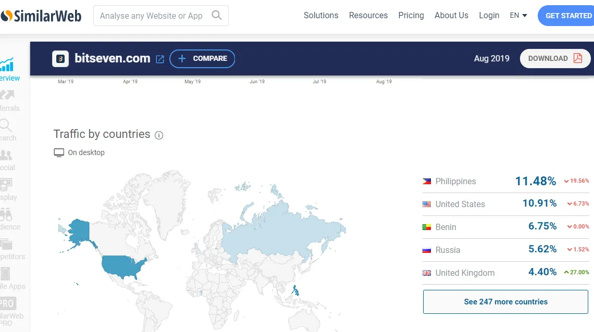
Task: Open the Resources menu
Action: tap(368, 16)
